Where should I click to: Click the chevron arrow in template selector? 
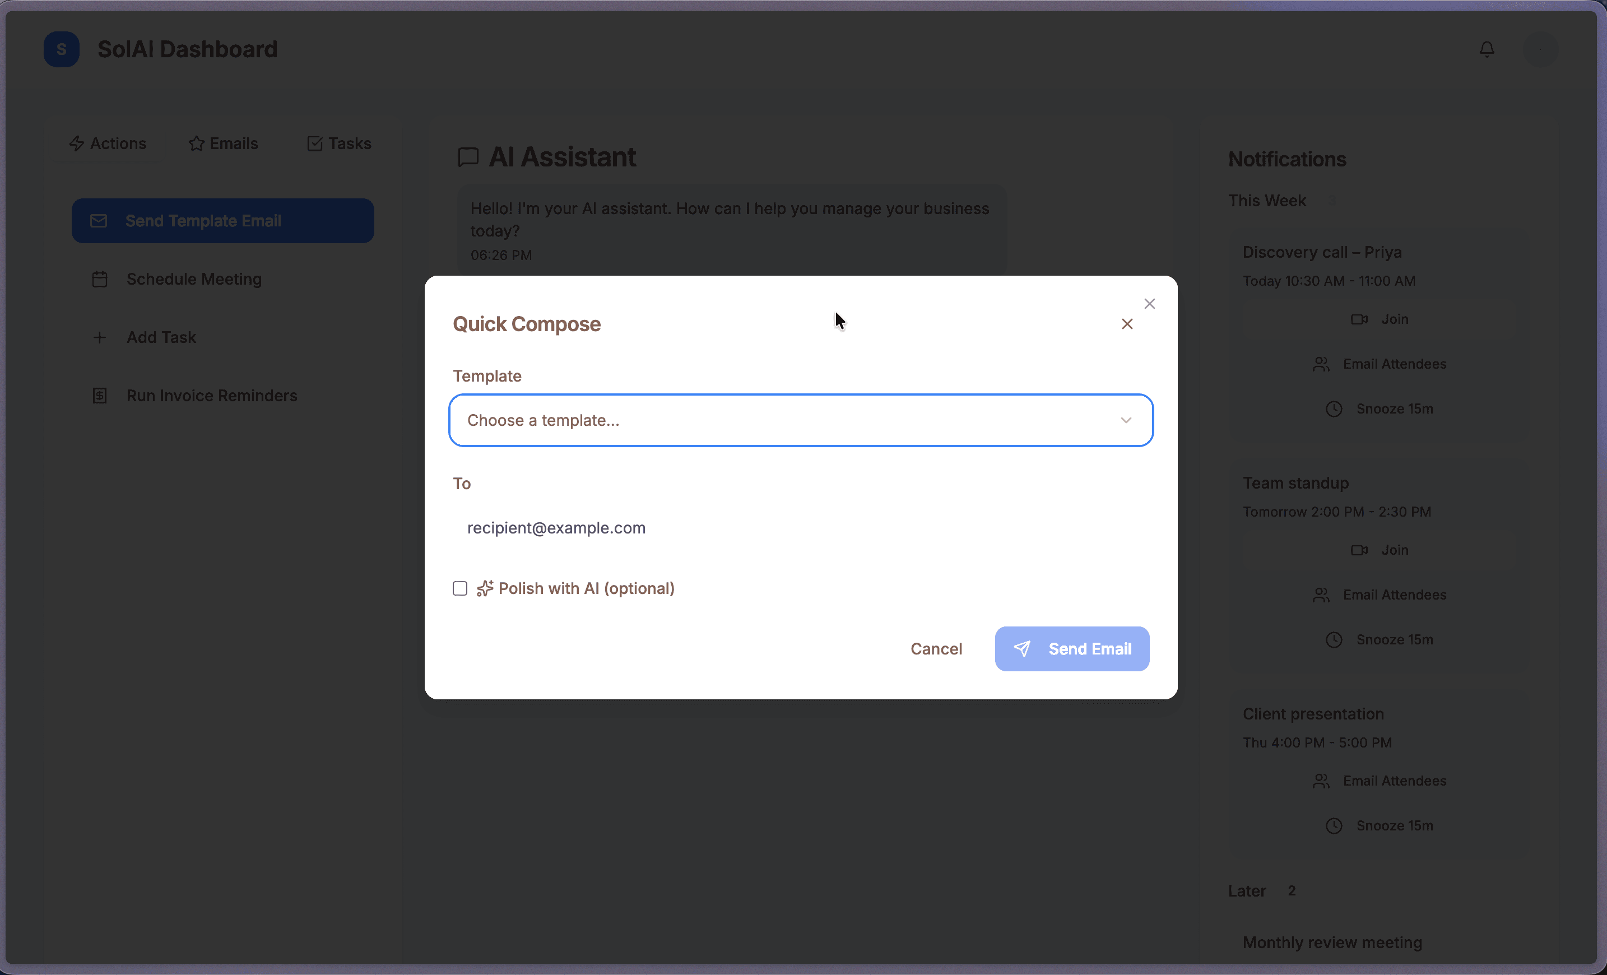click(x=1126, y=420)
